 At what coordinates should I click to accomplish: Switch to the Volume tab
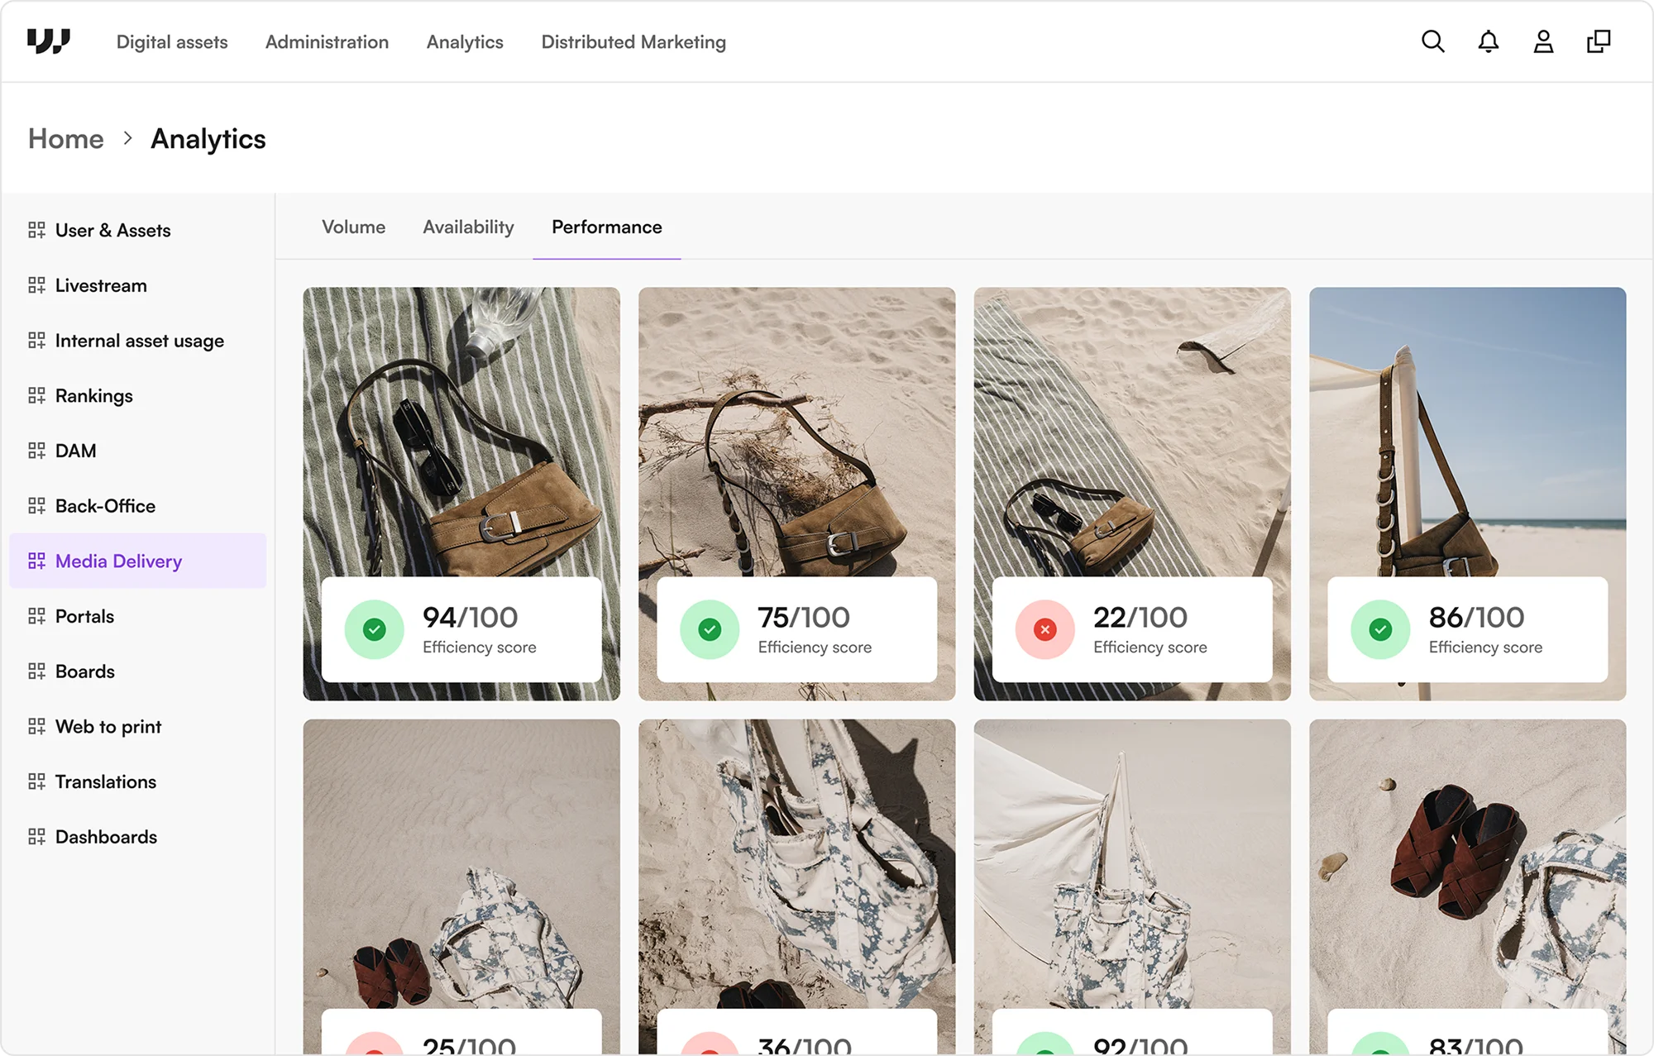point(353,227)
